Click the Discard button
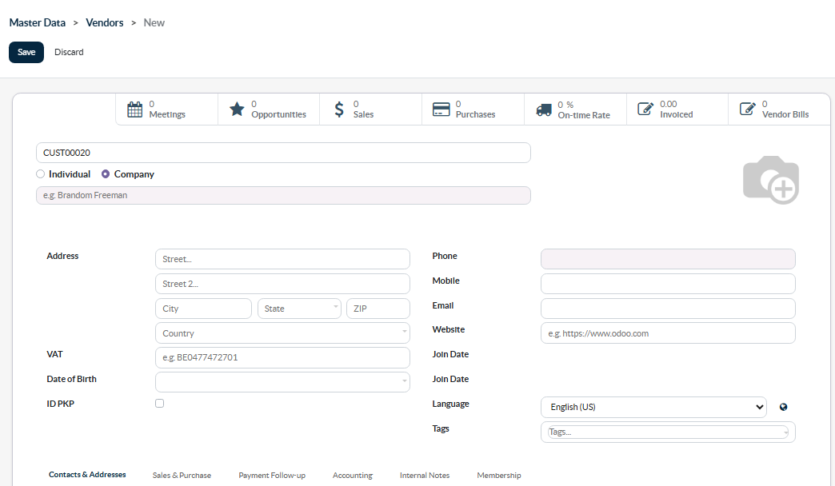835x486 pixels. pyautogui.click(x=69, y=52)
